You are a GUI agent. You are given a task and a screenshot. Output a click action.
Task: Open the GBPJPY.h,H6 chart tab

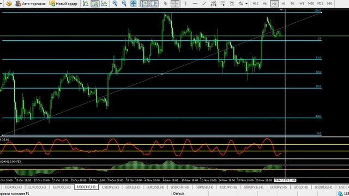(253, 187)
